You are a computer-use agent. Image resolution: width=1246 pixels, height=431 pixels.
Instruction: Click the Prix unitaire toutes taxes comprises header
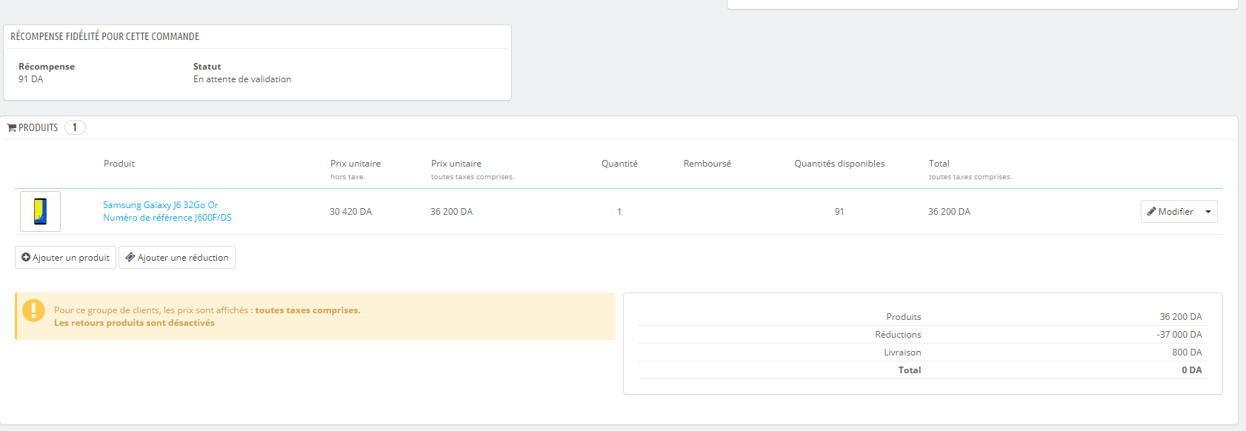pyautogui.click(x=473, y=170)
